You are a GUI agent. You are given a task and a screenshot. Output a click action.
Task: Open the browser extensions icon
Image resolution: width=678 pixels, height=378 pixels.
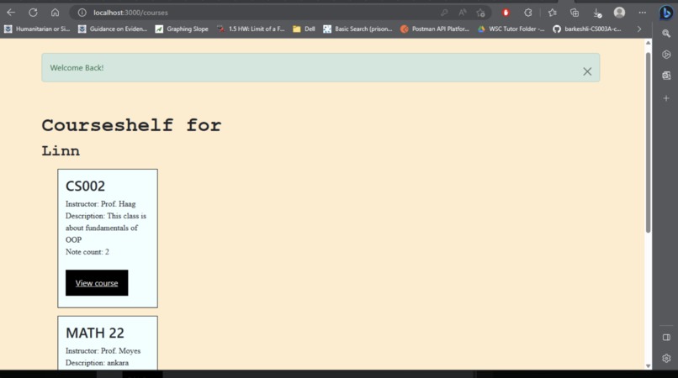[x=528, y=13]
